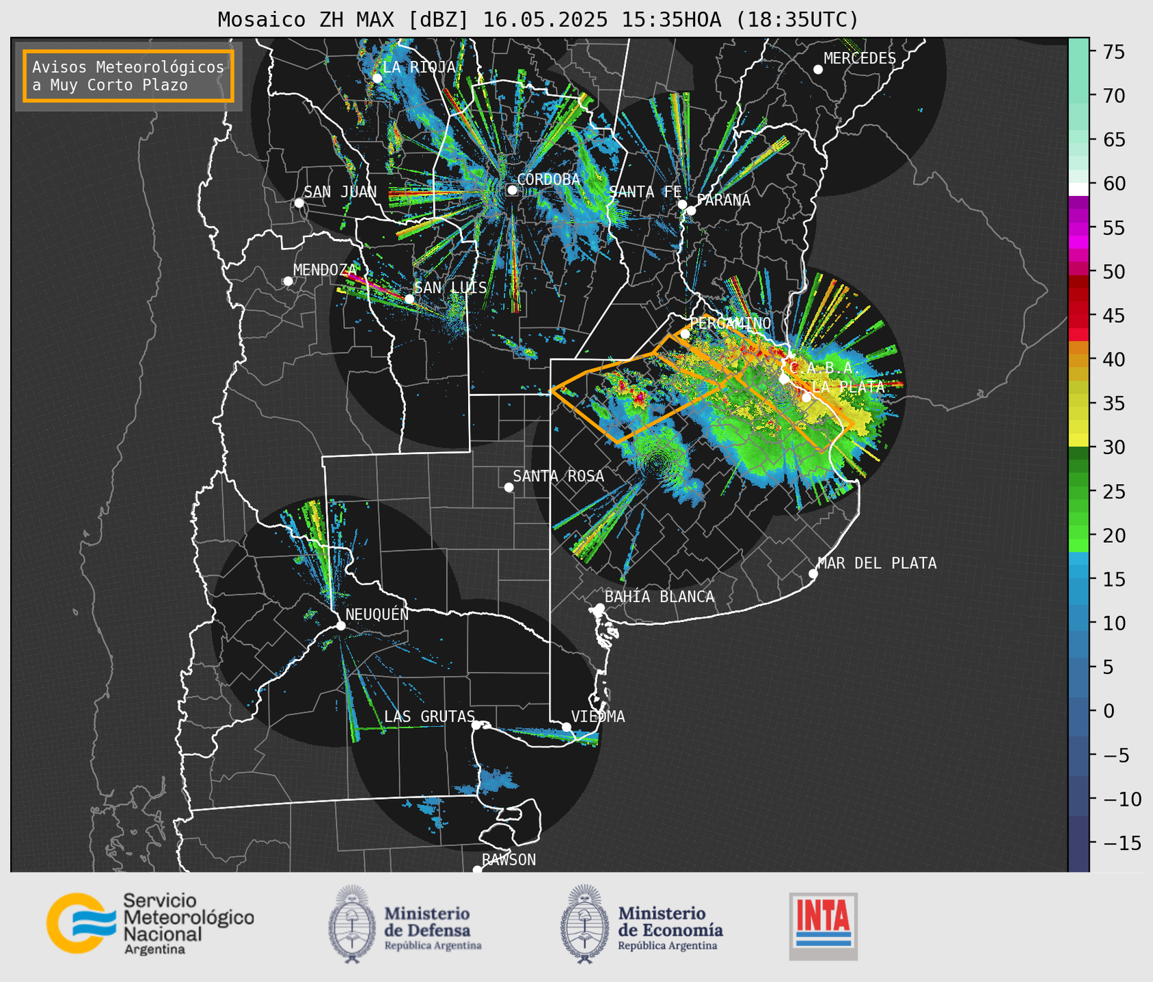Viewport: 1153px width, 982px height.
Task: Click the SANTA ROSA label text
Action: (x=558, y=476)
